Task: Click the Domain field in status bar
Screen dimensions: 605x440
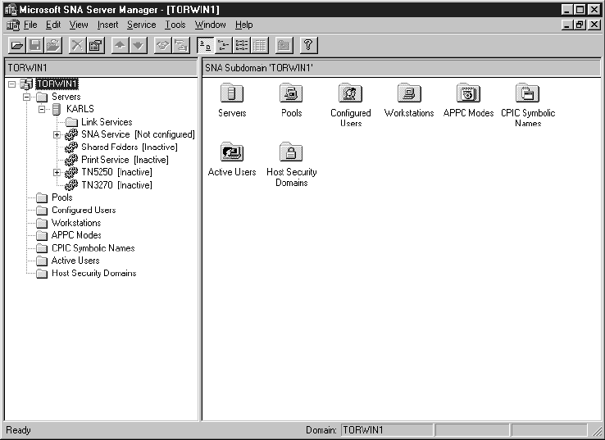Action: click(384, 430)
